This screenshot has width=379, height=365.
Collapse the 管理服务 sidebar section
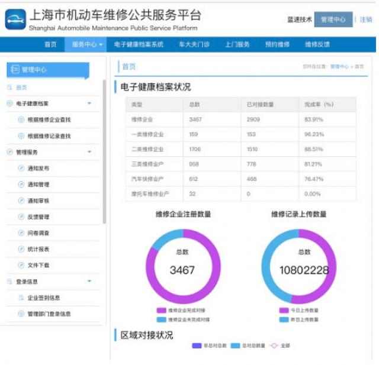point(89,152)
